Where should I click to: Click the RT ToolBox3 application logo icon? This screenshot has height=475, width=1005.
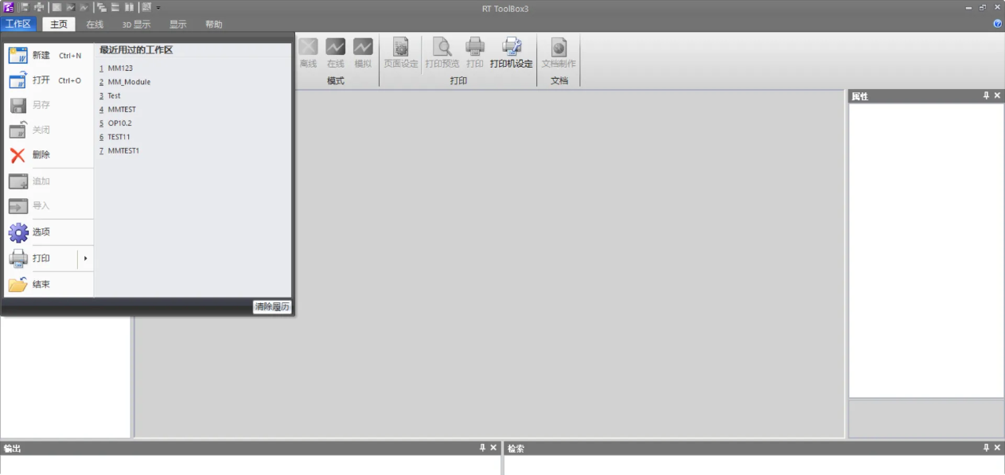(x=9, y=7)
